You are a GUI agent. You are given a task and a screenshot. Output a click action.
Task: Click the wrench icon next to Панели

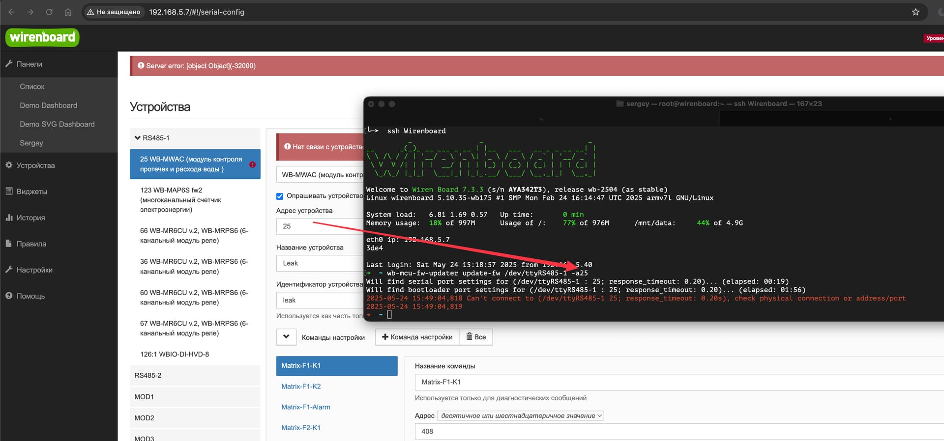point(9,64)
